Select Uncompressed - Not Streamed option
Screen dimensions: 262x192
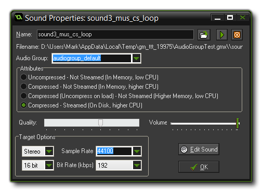tap(23, 77)
